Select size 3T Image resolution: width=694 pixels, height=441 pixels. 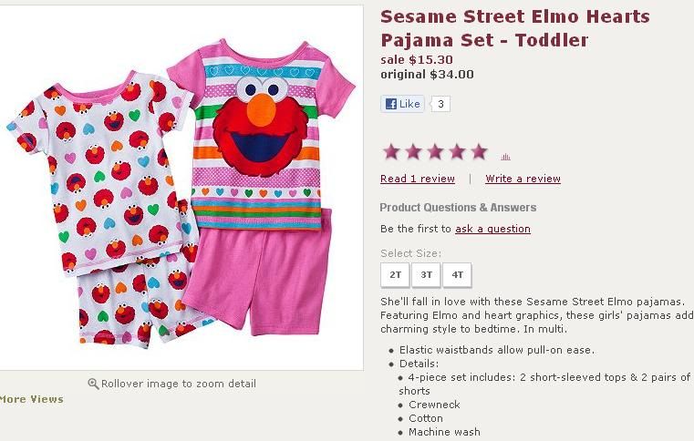[x=426, y=275]
